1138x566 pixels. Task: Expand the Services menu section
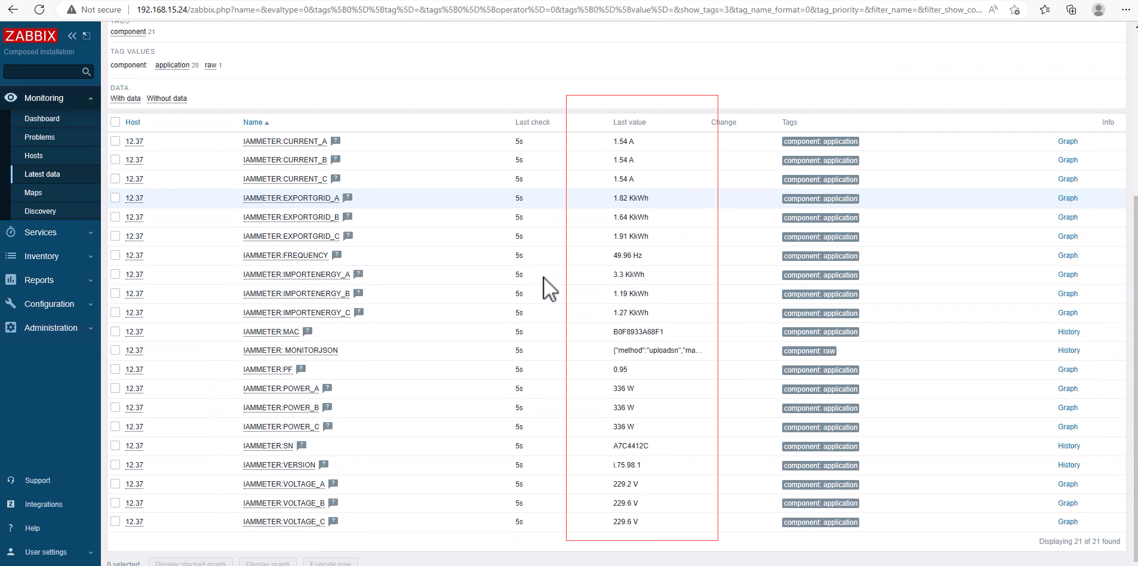point(50,232)
